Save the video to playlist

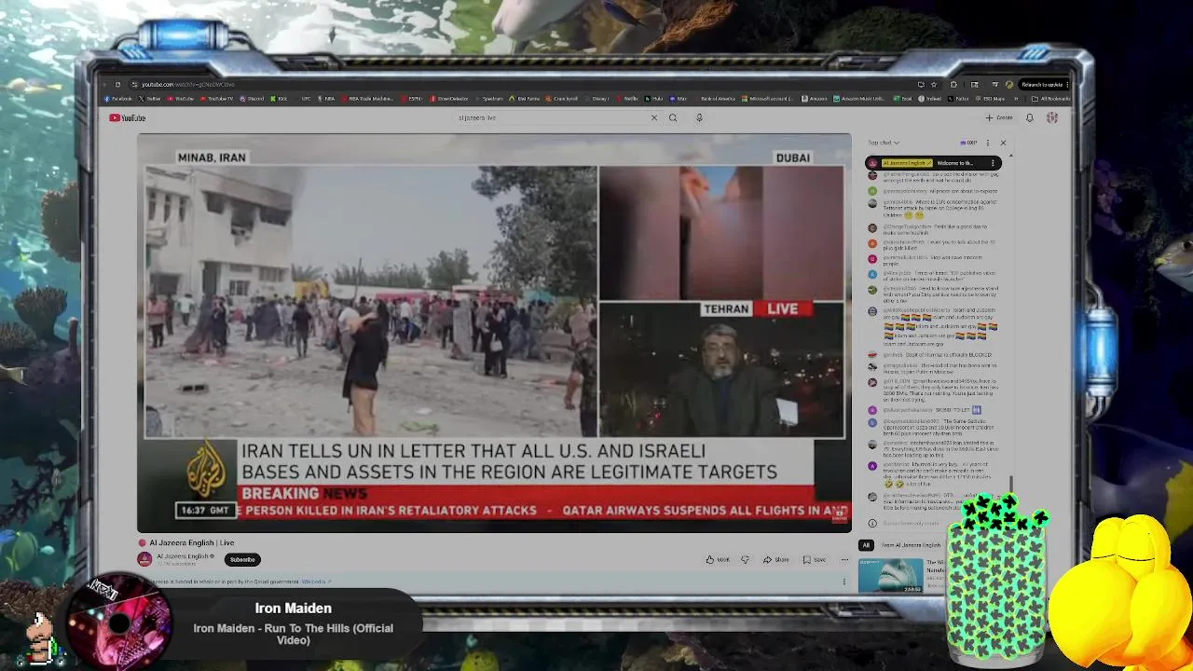pos(815,559)
